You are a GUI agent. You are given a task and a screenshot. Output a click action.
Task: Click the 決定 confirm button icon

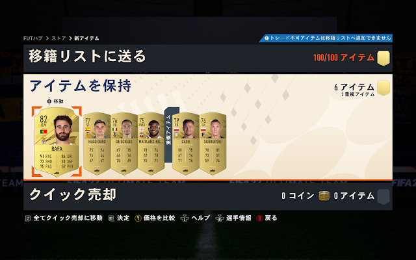pyautogui.click(x=111, y=218)
